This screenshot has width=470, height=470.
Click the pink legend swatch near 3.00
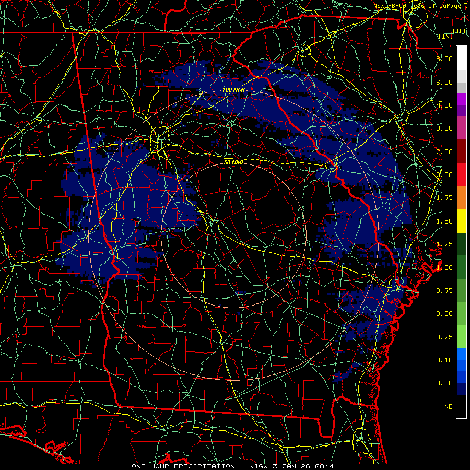coord(461,128)
